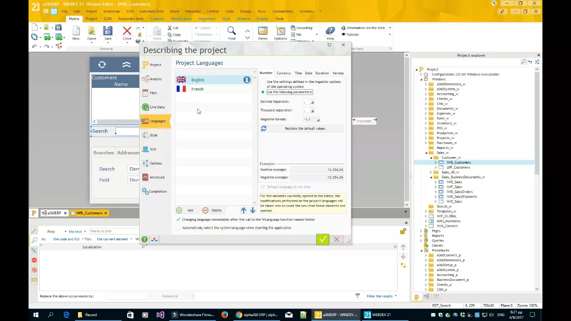Click Restore the default values button
This screenshot has width=571, height=321.
(302, 128)
